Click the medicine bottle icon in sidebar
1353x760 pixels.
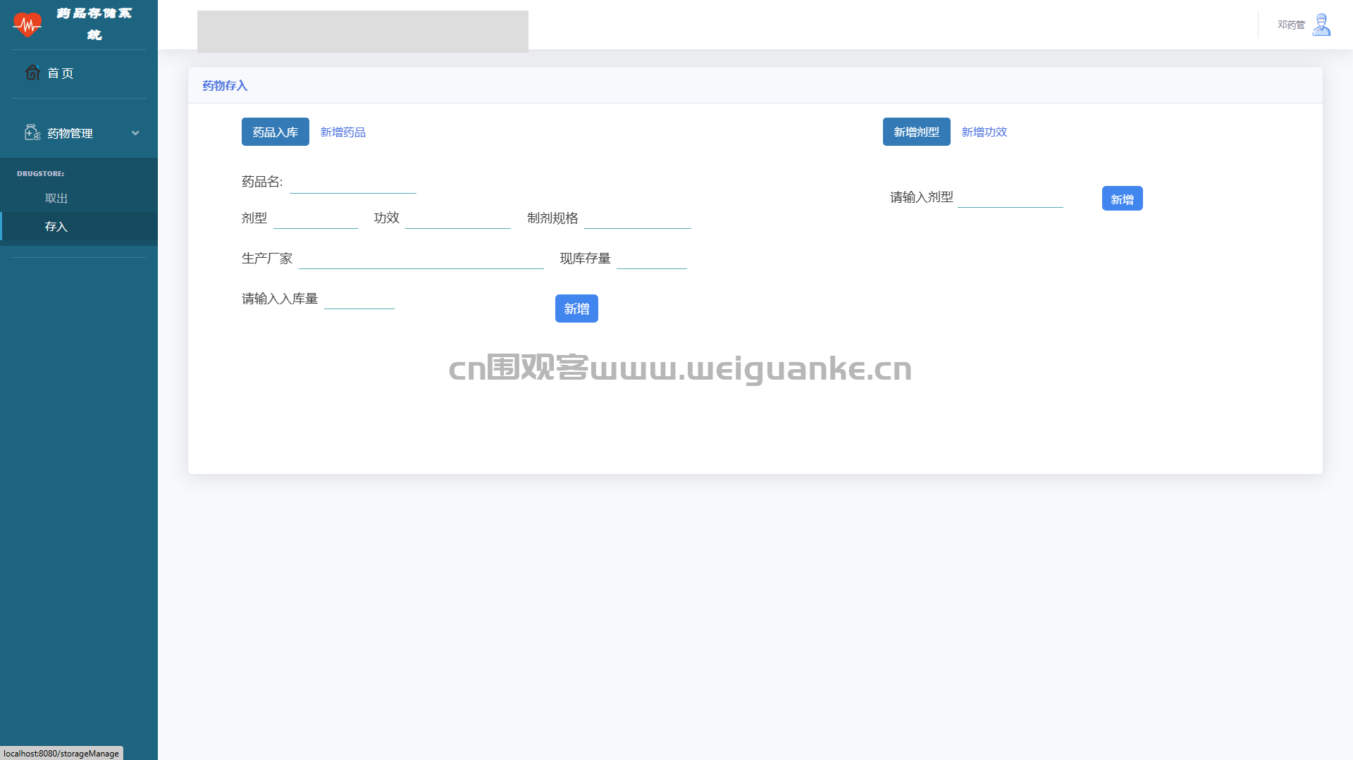tap(32, 132)
